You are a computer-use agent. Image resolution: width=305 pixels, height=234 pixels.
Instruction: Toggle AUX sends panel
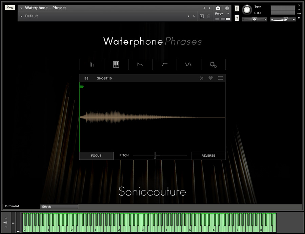click(299, 14)
